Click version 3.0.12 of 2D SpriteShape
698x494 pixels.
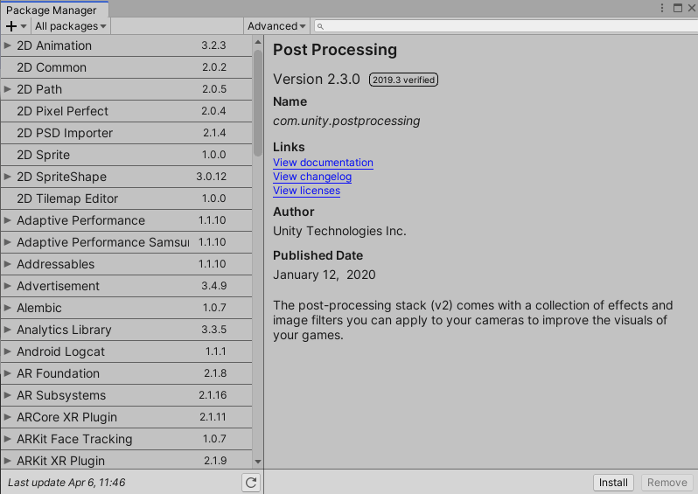pyautogui.click(x=211, y=177)
